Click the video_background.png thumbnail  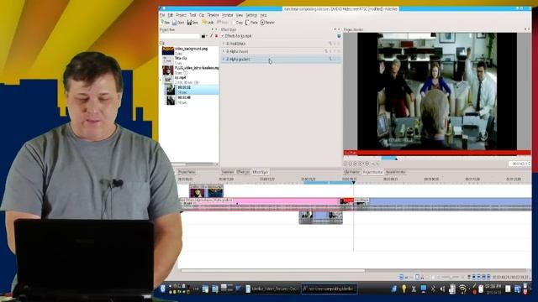coord(168,50)
